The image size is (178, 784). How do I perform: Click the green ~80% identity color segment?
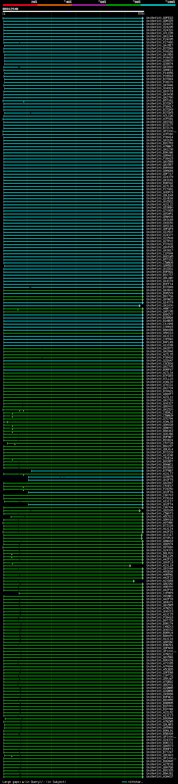point(123,5)
